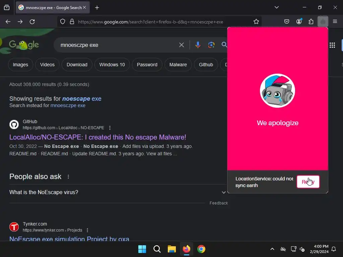
Task: Go back to the previous page
Action: pyautogui.click(x=8, y=22)
